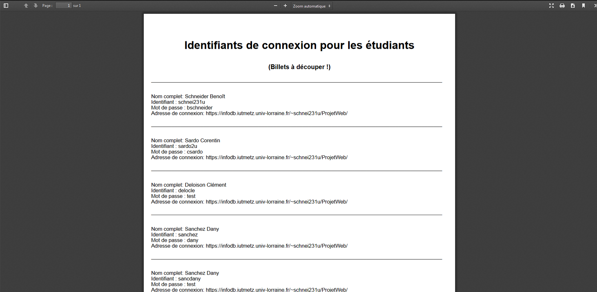Click 'Nom complet: Schneider Benoît' line

tap(188, 96)
